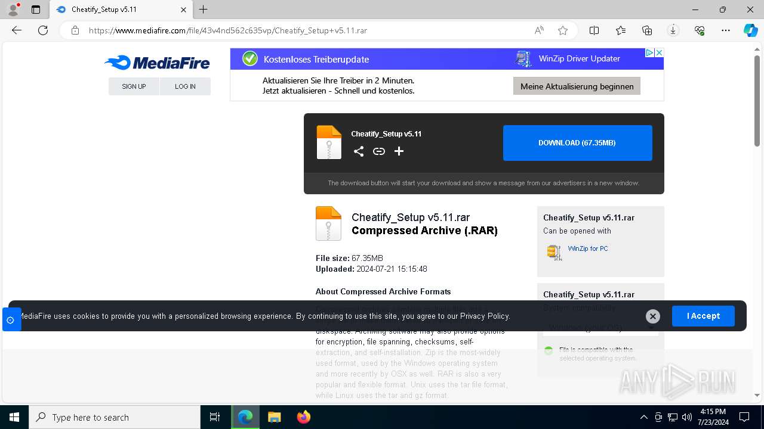Image resolution: width=764 pixels, height=429 pixels.
Task: Open the Copilot sidebar icon
Action: (x=750, y=30)
